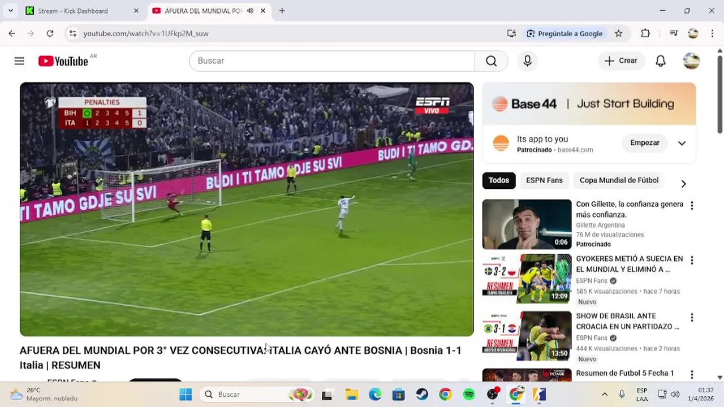Open the system volume speaker icon

tap(675, 395)
